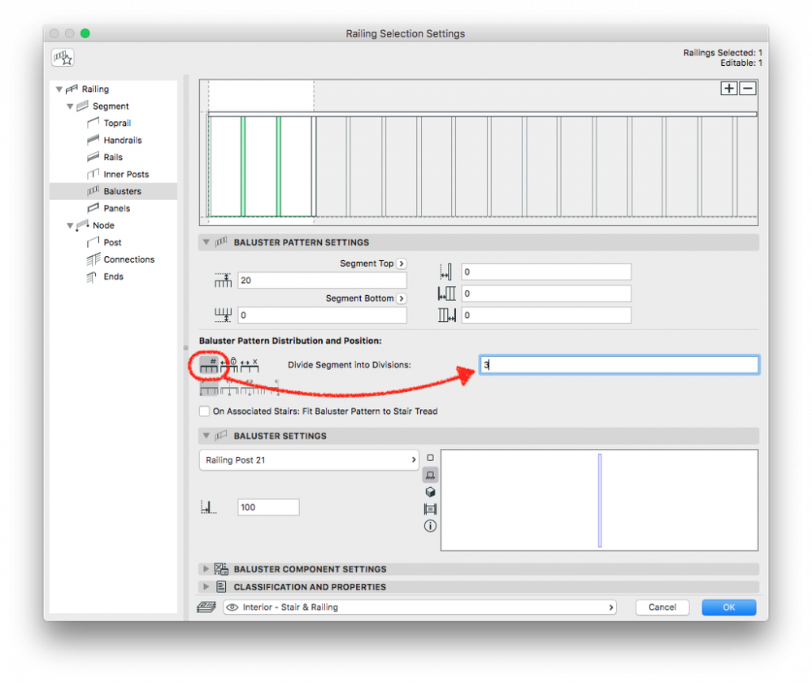Click the baluster offset field with 100
The width and height of the screenshot is (812, 683).
(268, 507)
